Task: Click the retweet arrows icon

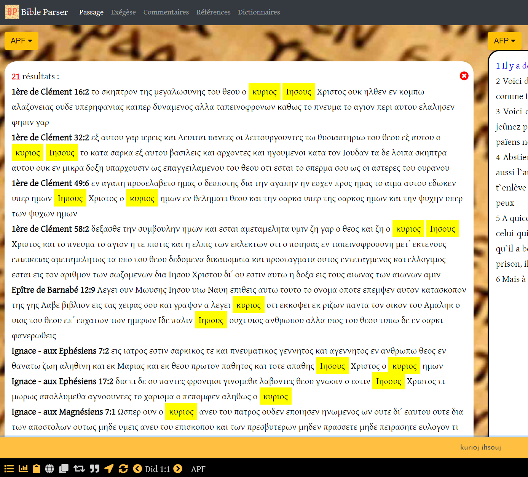Action: (x=79, y=469)
